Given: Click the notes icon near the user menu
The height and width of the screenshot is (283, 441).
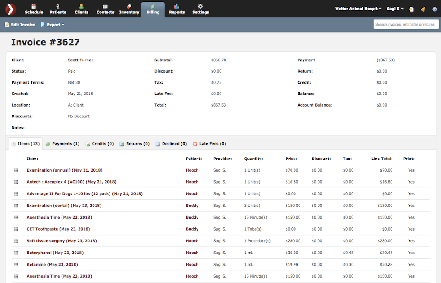Looking at the screenshot, I should [411, 9].
